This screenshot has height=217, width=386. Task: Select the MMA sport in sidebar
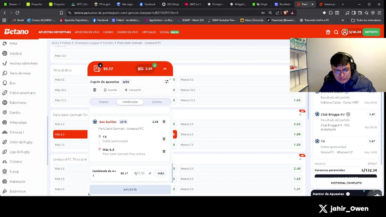(13, 43)
